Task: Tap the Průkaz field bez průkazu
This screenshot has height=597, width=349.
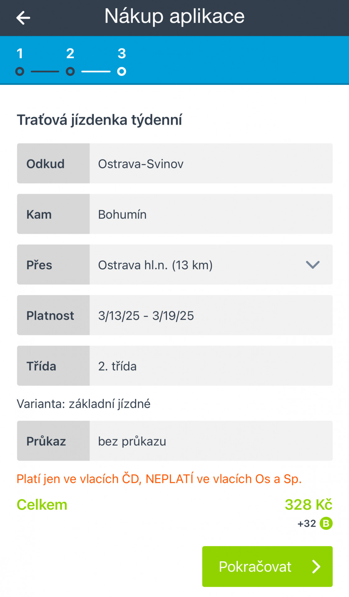Action: pos(211,441)
